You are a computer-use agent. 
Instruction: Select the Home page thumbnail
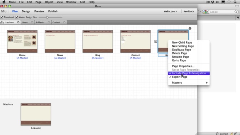(22, 41)
